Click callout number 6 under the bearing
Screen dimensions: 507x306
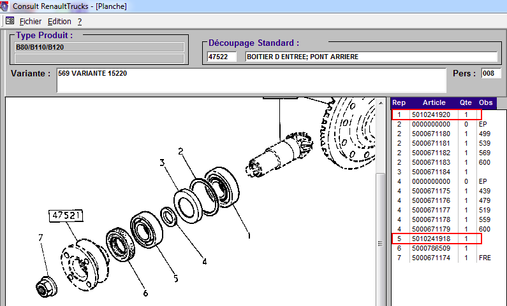[x=145, y=293]
